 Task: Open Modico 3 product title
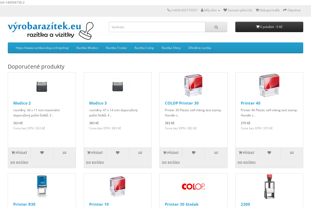98,103
